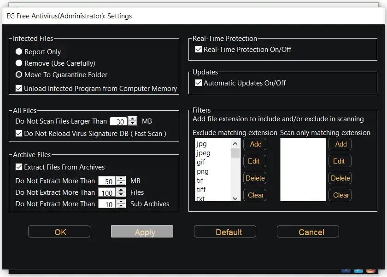The height and width of the screenshot is (277, 387).
Task: Clear the exclude matching extension list
Action: pos(255,195)
